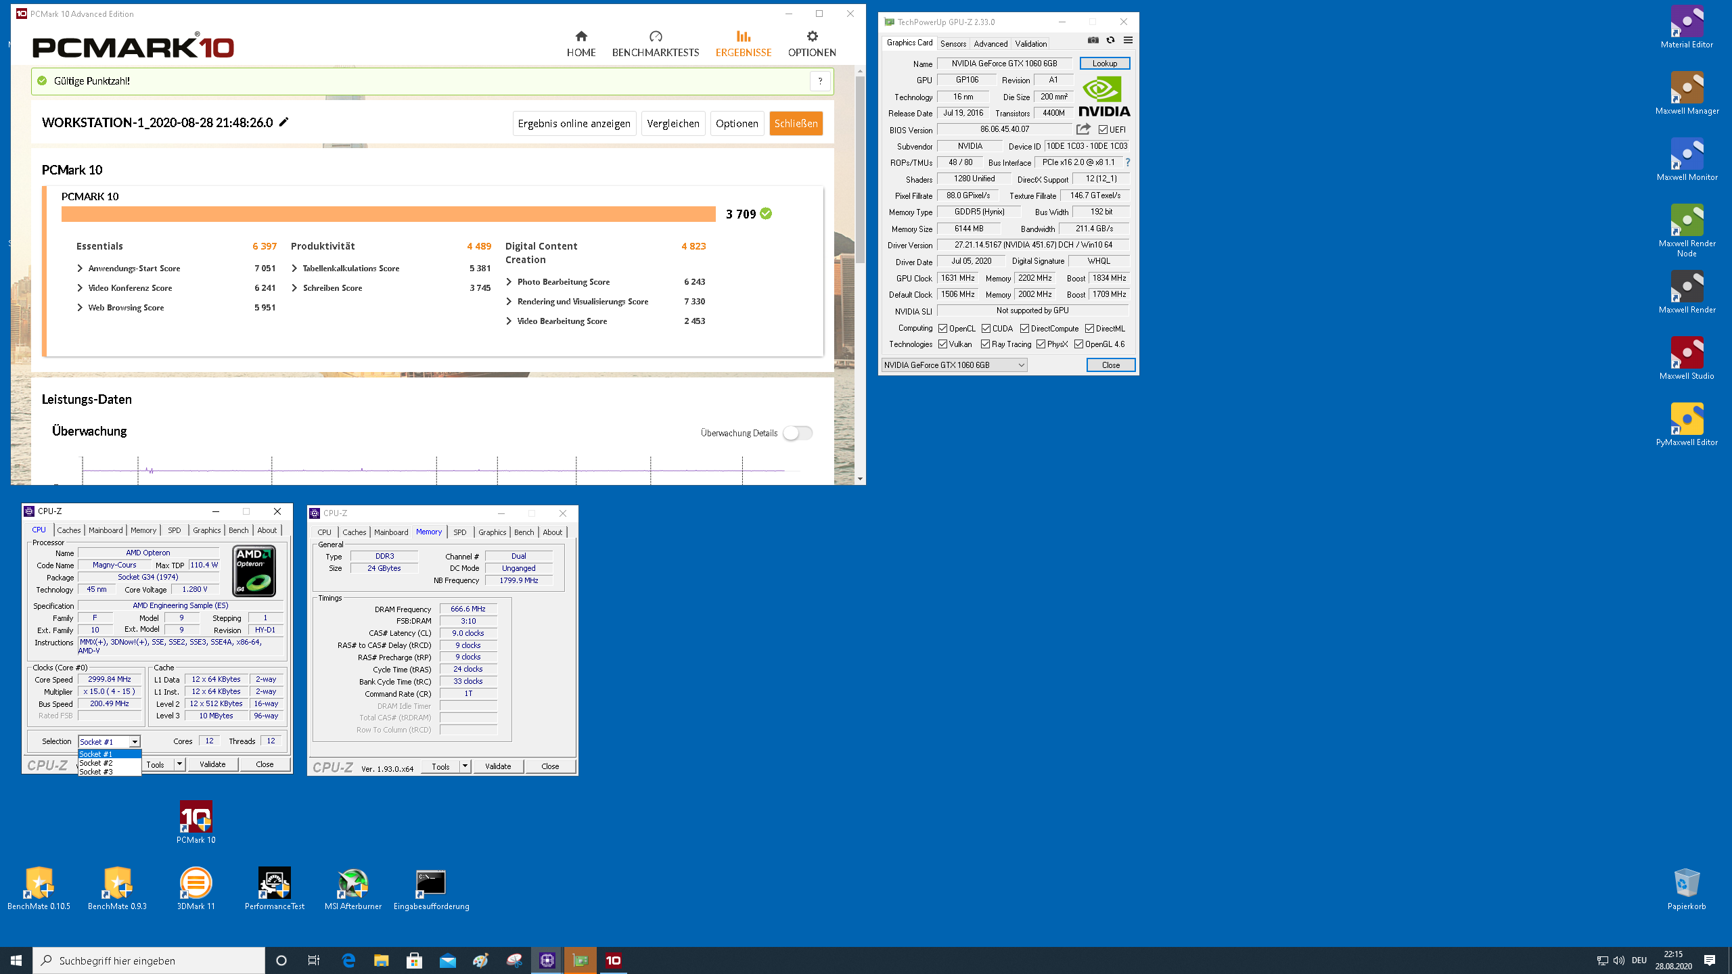Open Mainboard tab in CPU-Z CPU window

[106, 530]
